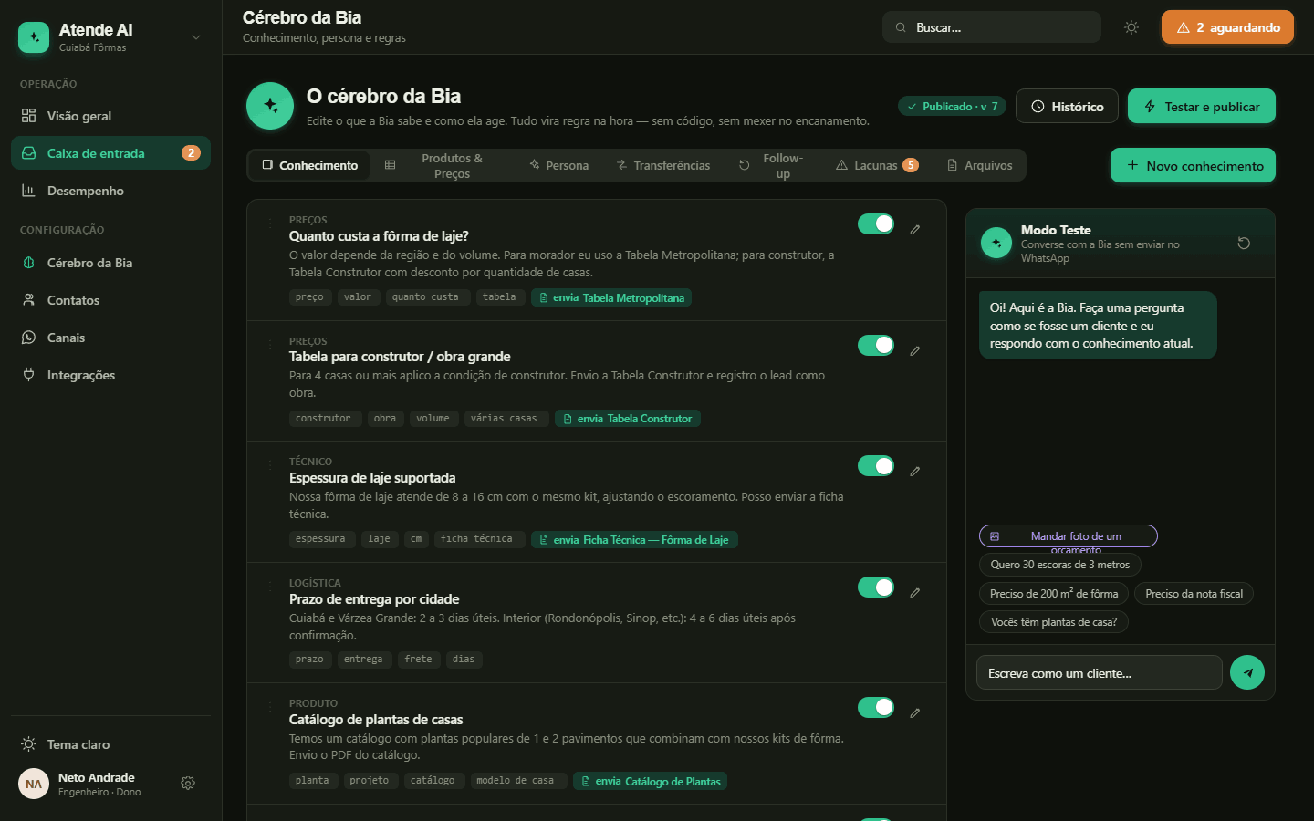This screenshot has height=821, width=1314.
Task: Click 'Preciso de 200 m² de fôrma' suggestion
Action: tap(1054, 594)
